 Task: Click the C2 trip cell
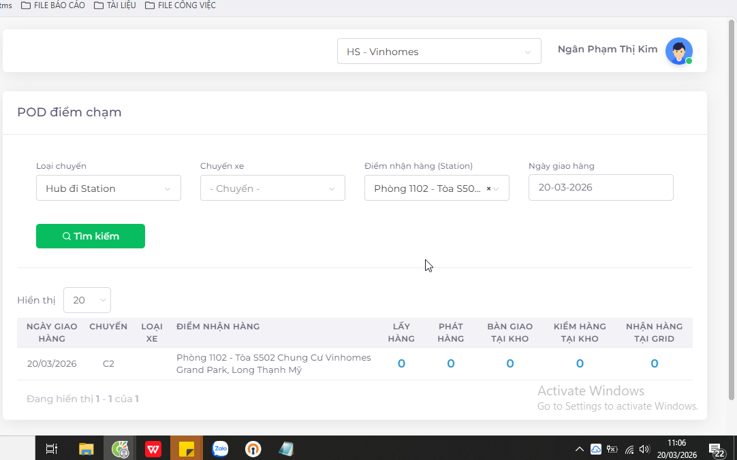(108, 364)
